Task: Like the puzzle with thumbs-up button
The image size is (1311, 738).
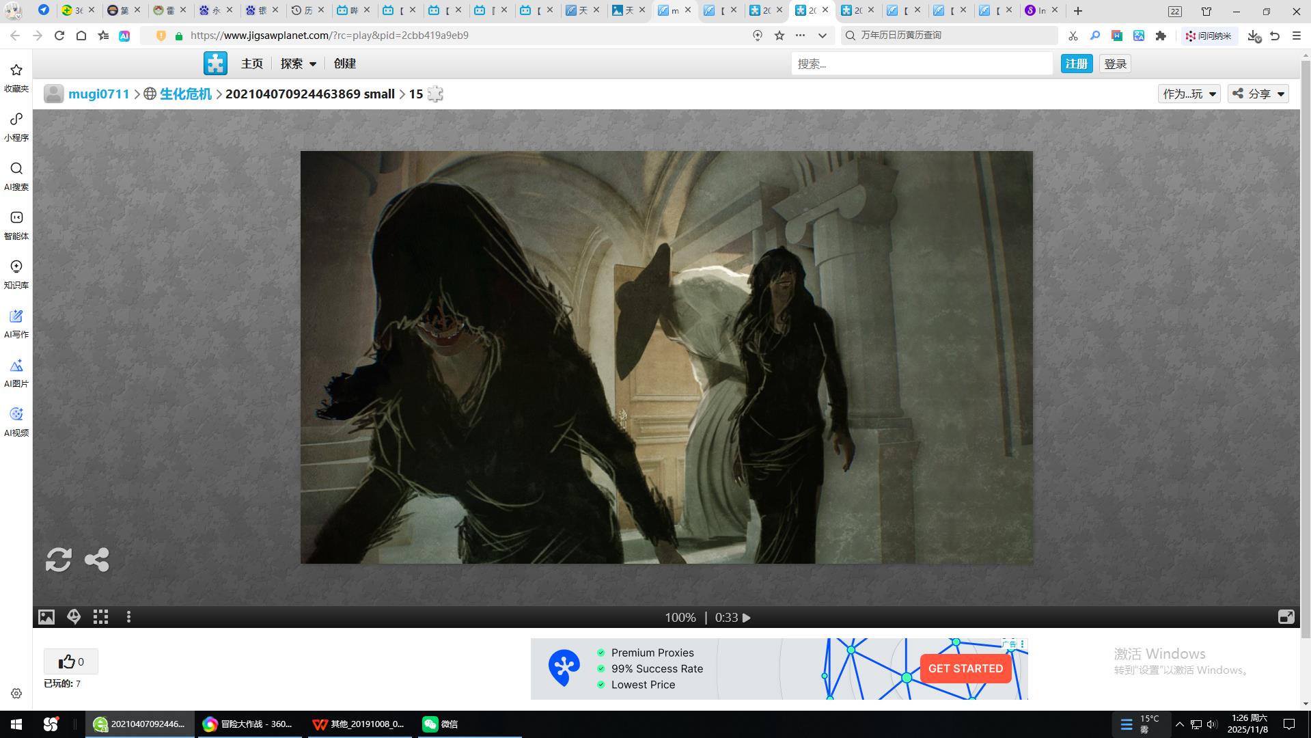Action: [x=71, y=661]
